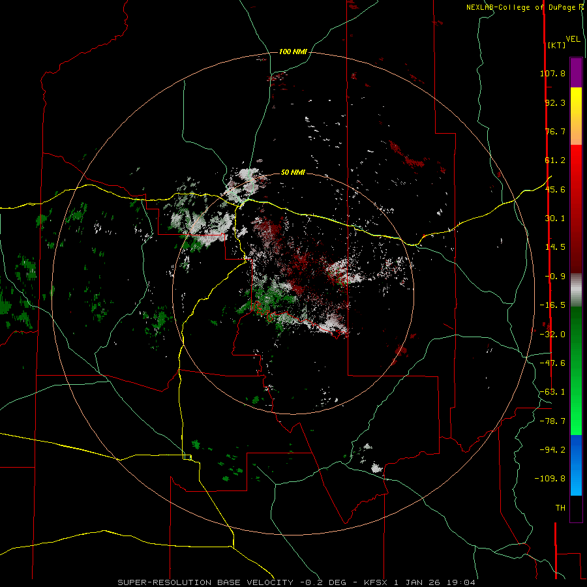Screen dimensions: 587x587
Task: Click the purple segment of the velocity color bar
Action: pos(576,72)
